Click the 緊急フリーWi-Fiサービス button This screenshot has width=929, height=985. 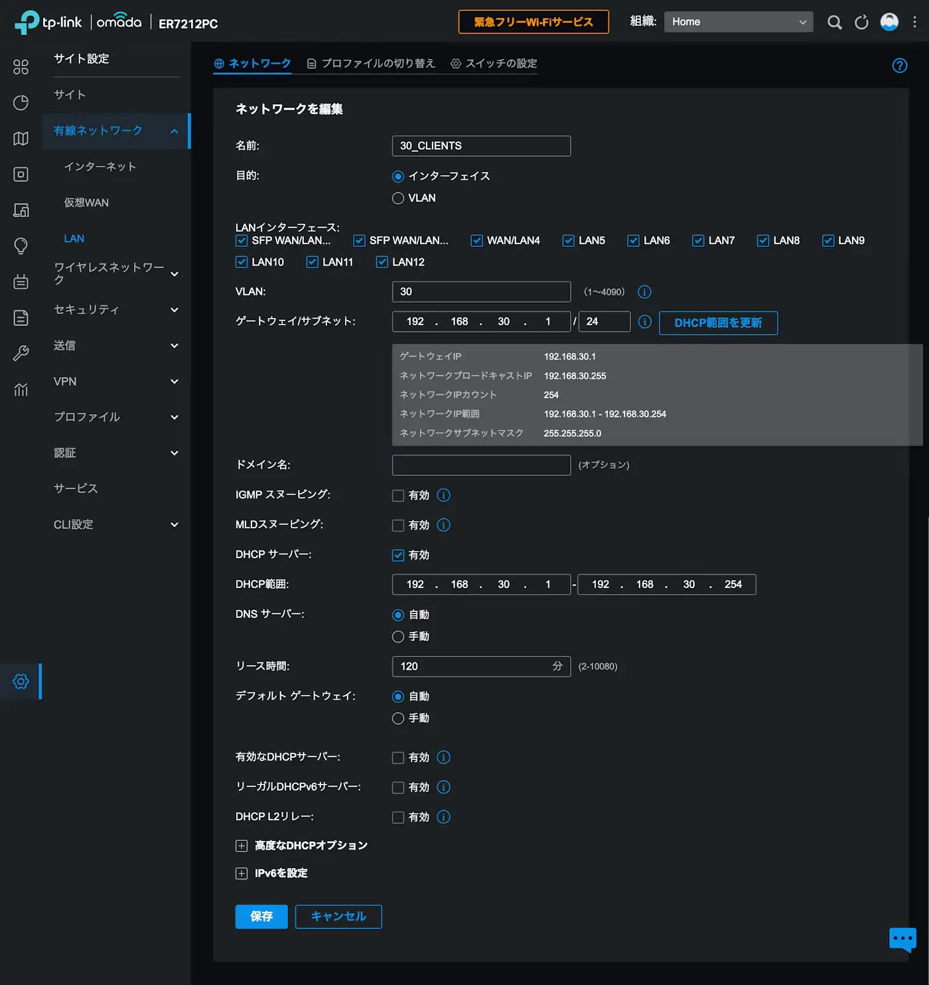coord(534,22)
